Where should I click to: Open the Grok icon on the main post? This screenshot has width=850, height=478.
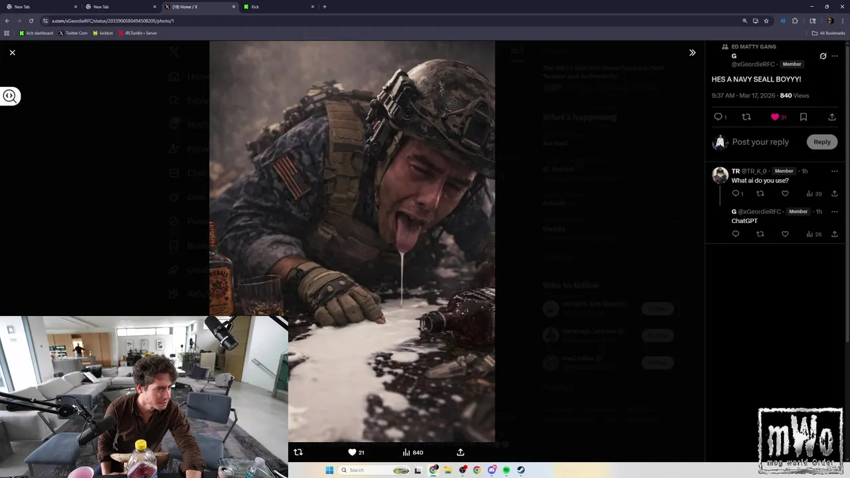click(823, 56)
